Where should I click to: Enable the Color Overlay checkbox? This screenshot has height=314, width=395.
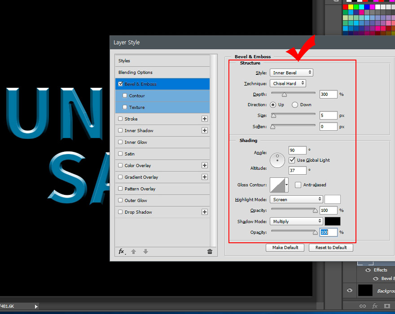pos(120,165)
